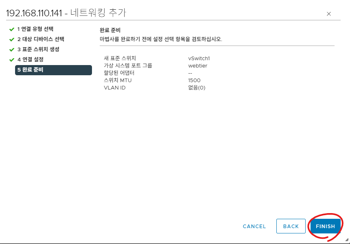Click green checkmark beside 대상 디바이스 선택
Image resolution: width=350 pixels, height=244 pixels.
[x=12, y=40]
